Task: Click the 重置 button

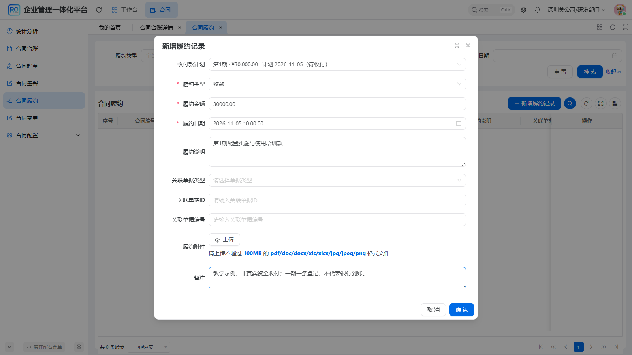Action: [560, 72]
